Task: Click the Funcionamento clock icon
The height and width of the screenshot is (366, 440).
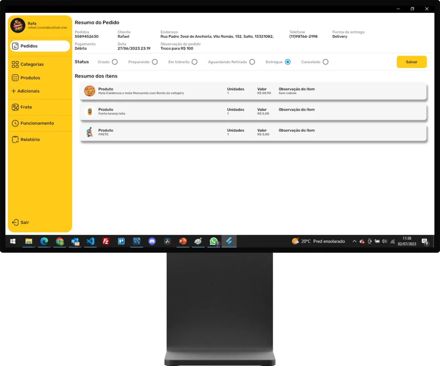Action: pyautogui.click(x=15, y=123)
